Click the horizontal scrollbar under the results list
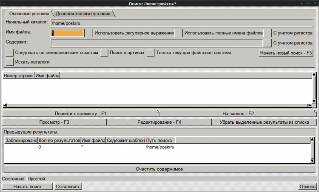Image resolution: width=319 pixels, height=192 pixels. pyautogui.click(x=157, y=105)
